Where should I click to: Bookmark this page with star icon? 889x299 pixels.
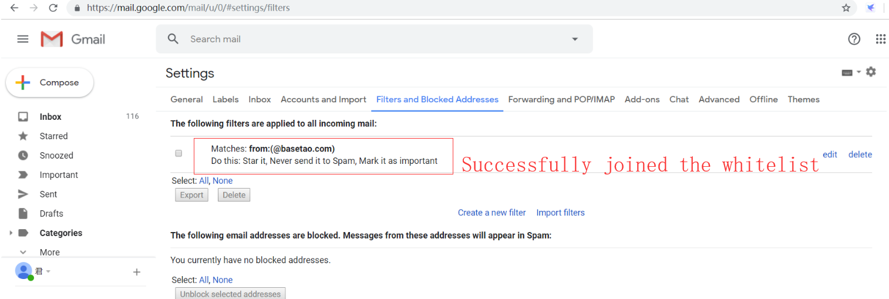click(846, 8)
